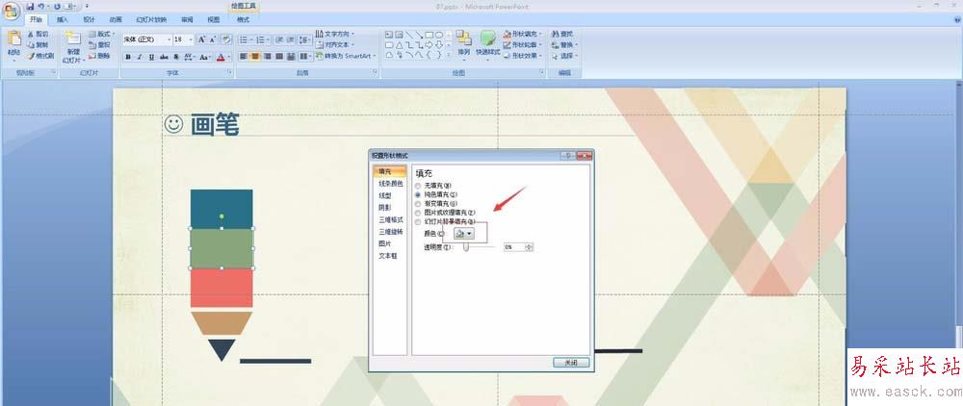Open slide Layout (版式) dropdown
963x406 pixels.
point(101,34)
